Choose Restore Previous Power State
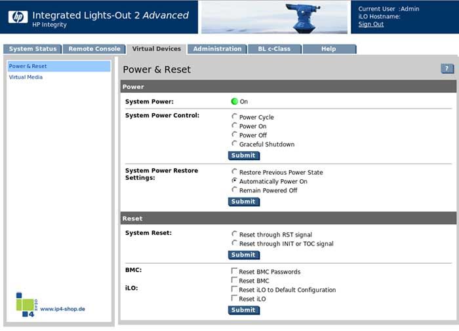The height and width of the screenshot is (331, 459). (234, 171)
